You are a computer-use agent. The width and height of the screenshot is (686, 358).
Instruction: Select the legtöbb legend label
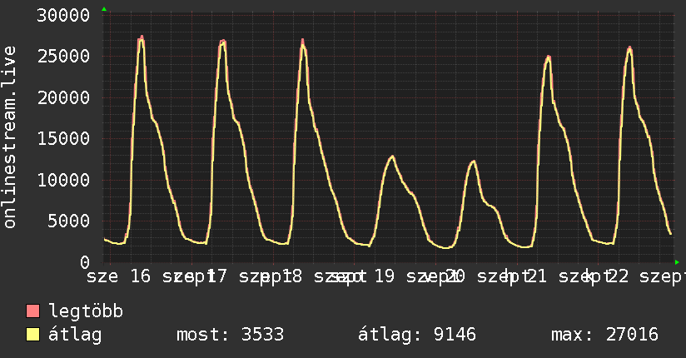pos(86,311)
